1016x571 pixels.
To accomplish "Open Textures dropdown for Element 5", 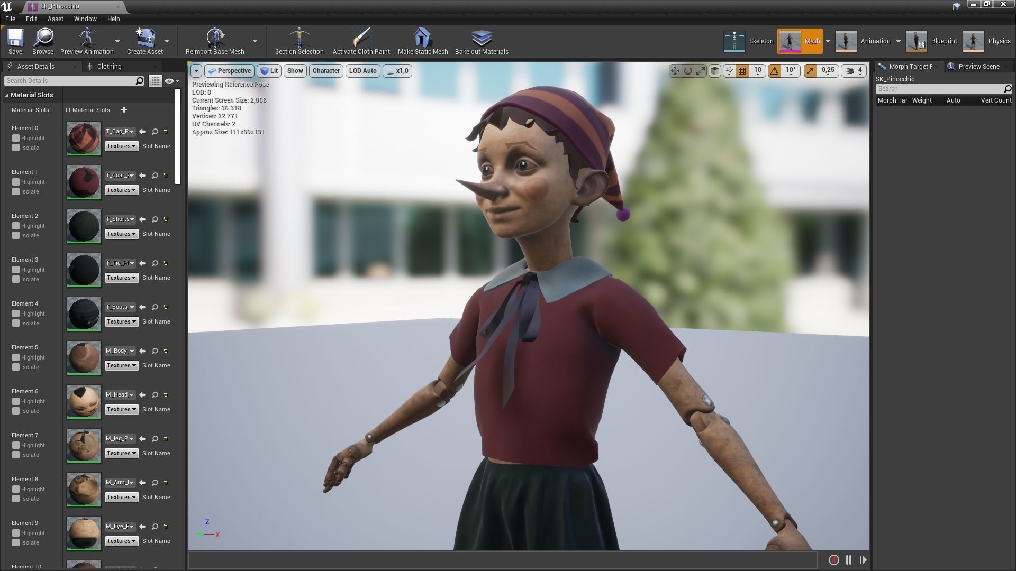I will pos(121,366).
